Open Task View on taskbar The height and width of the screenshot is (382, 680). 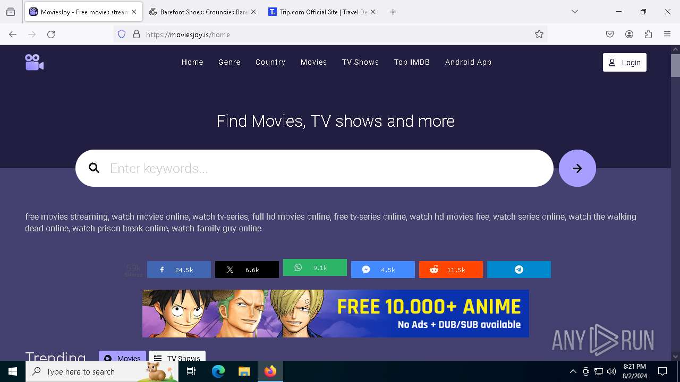191,371
